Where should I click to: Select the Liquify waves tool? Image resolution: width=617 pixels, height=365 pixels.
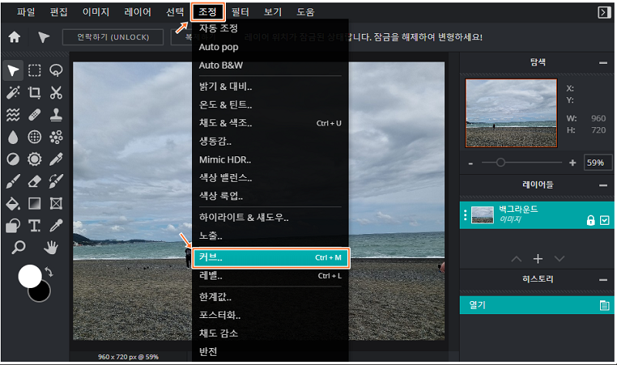[13, 115]
